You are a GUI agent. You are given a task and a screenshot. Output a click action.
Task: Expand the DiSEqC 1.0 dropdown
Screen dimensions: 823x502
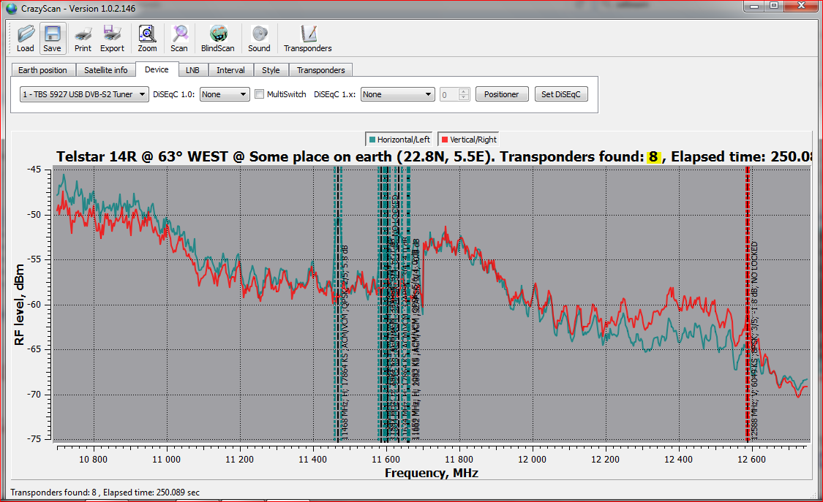click(x=225, y=94)
